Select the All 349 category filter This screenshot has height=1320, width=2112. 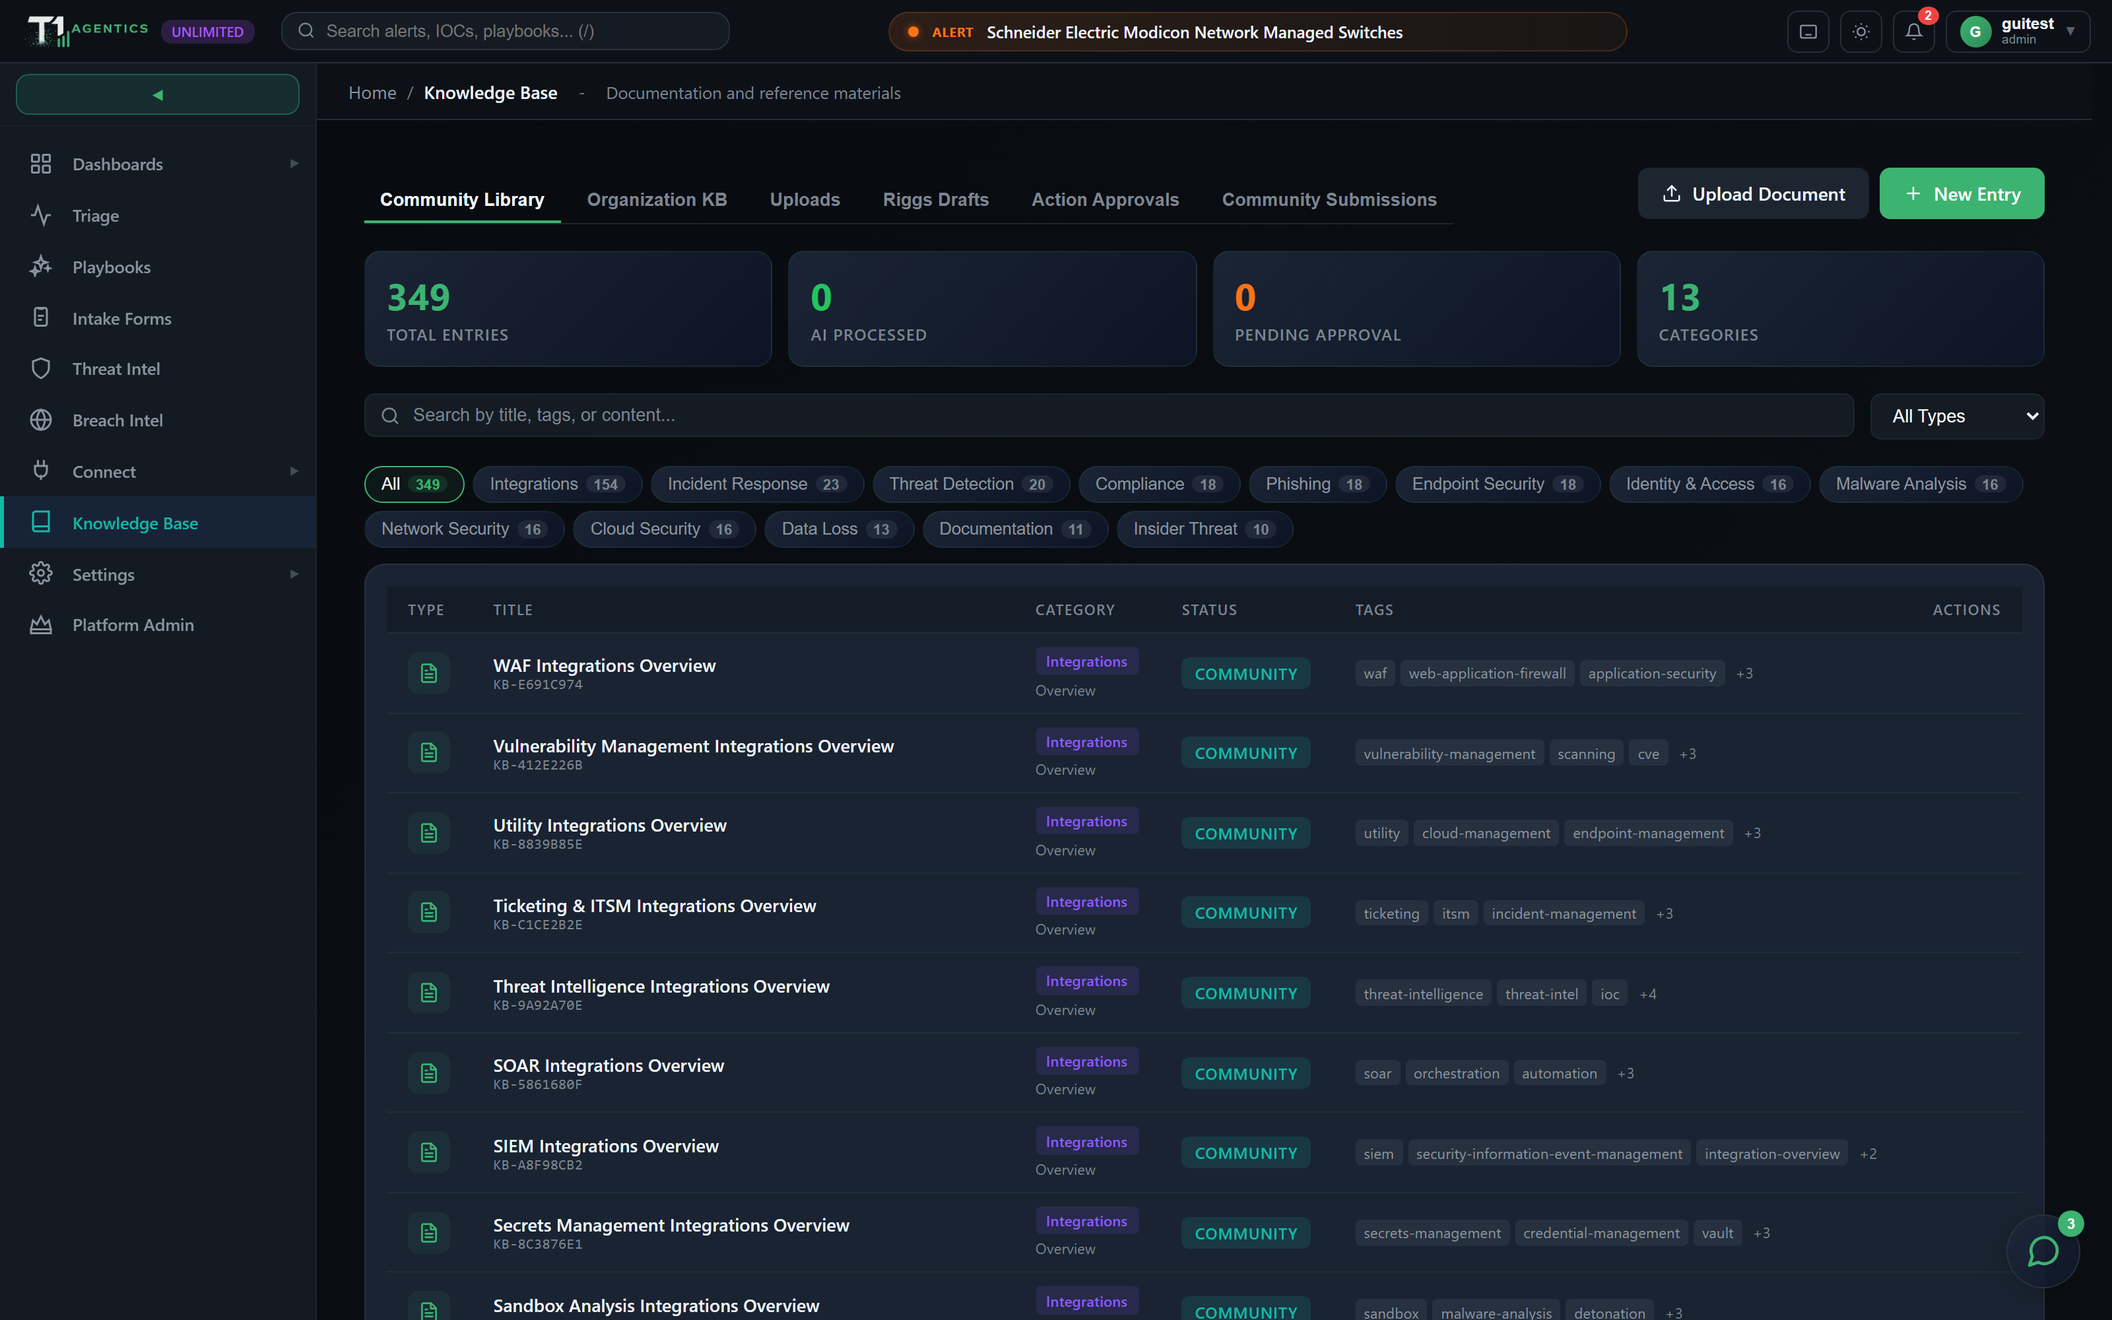[414, 484]
